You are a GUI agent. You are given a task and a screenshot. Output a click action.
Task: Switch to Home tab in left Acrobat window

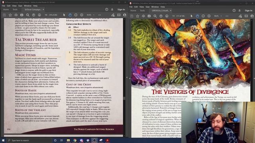(6, 10)
